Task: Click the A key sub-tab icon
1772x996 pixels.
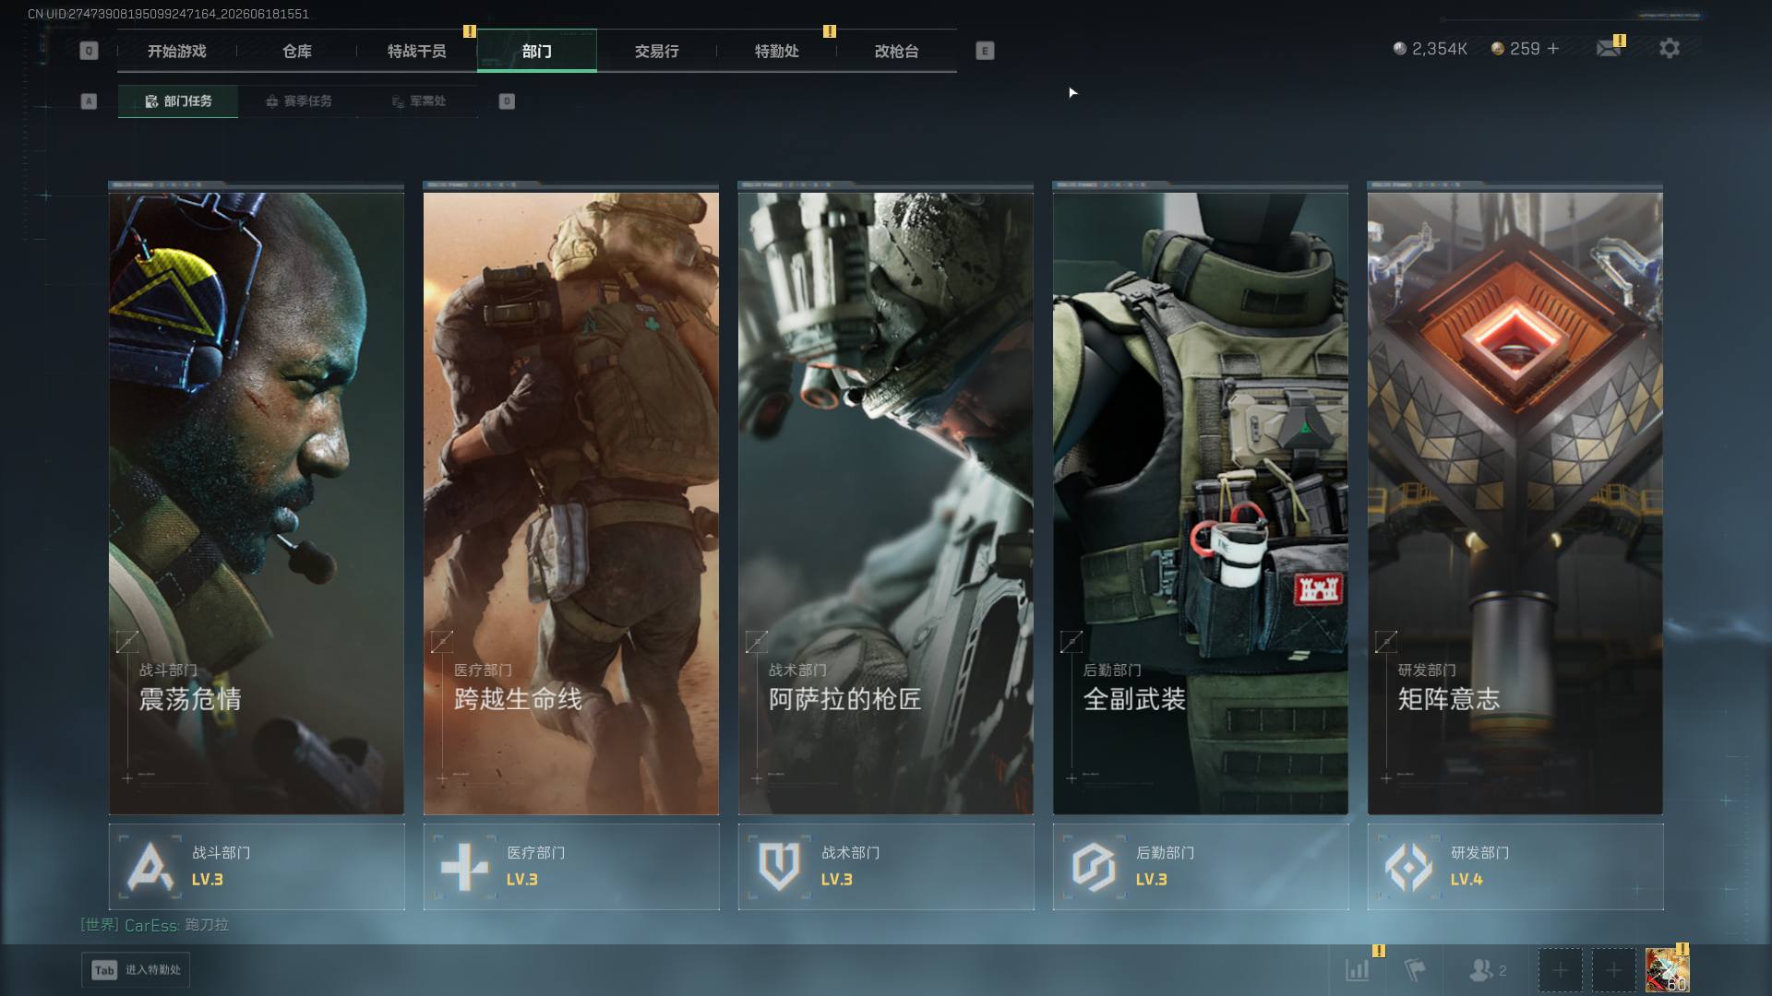Action: 89,101
